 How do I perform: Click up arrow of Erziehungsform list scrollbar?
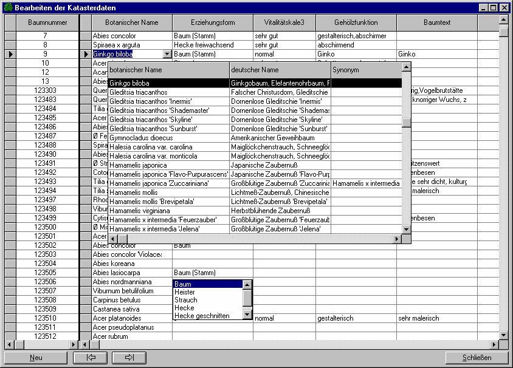click(247, 285)
